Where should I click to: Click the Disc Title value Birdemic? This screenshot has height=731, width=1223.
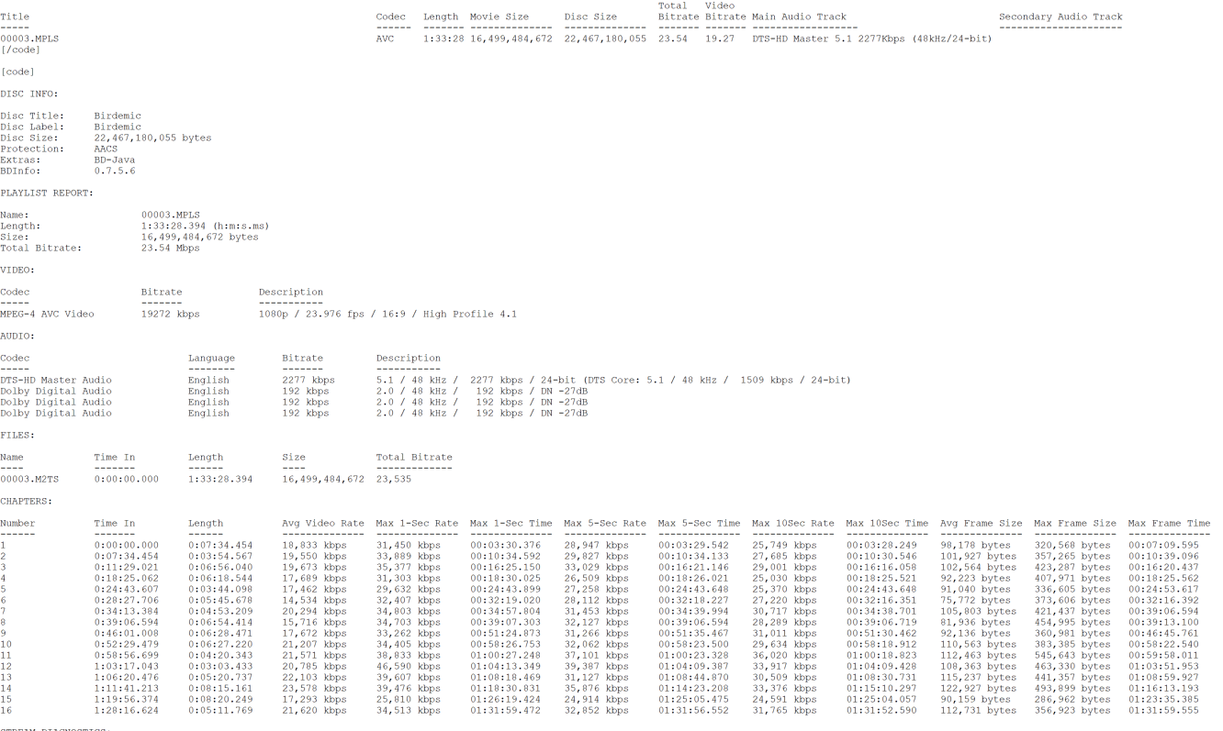(x=118, y=116)
